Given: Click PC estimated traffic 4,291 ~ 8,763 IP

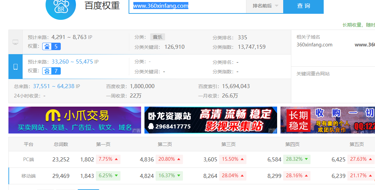Looking at the screenshot, I should [72, 37].
